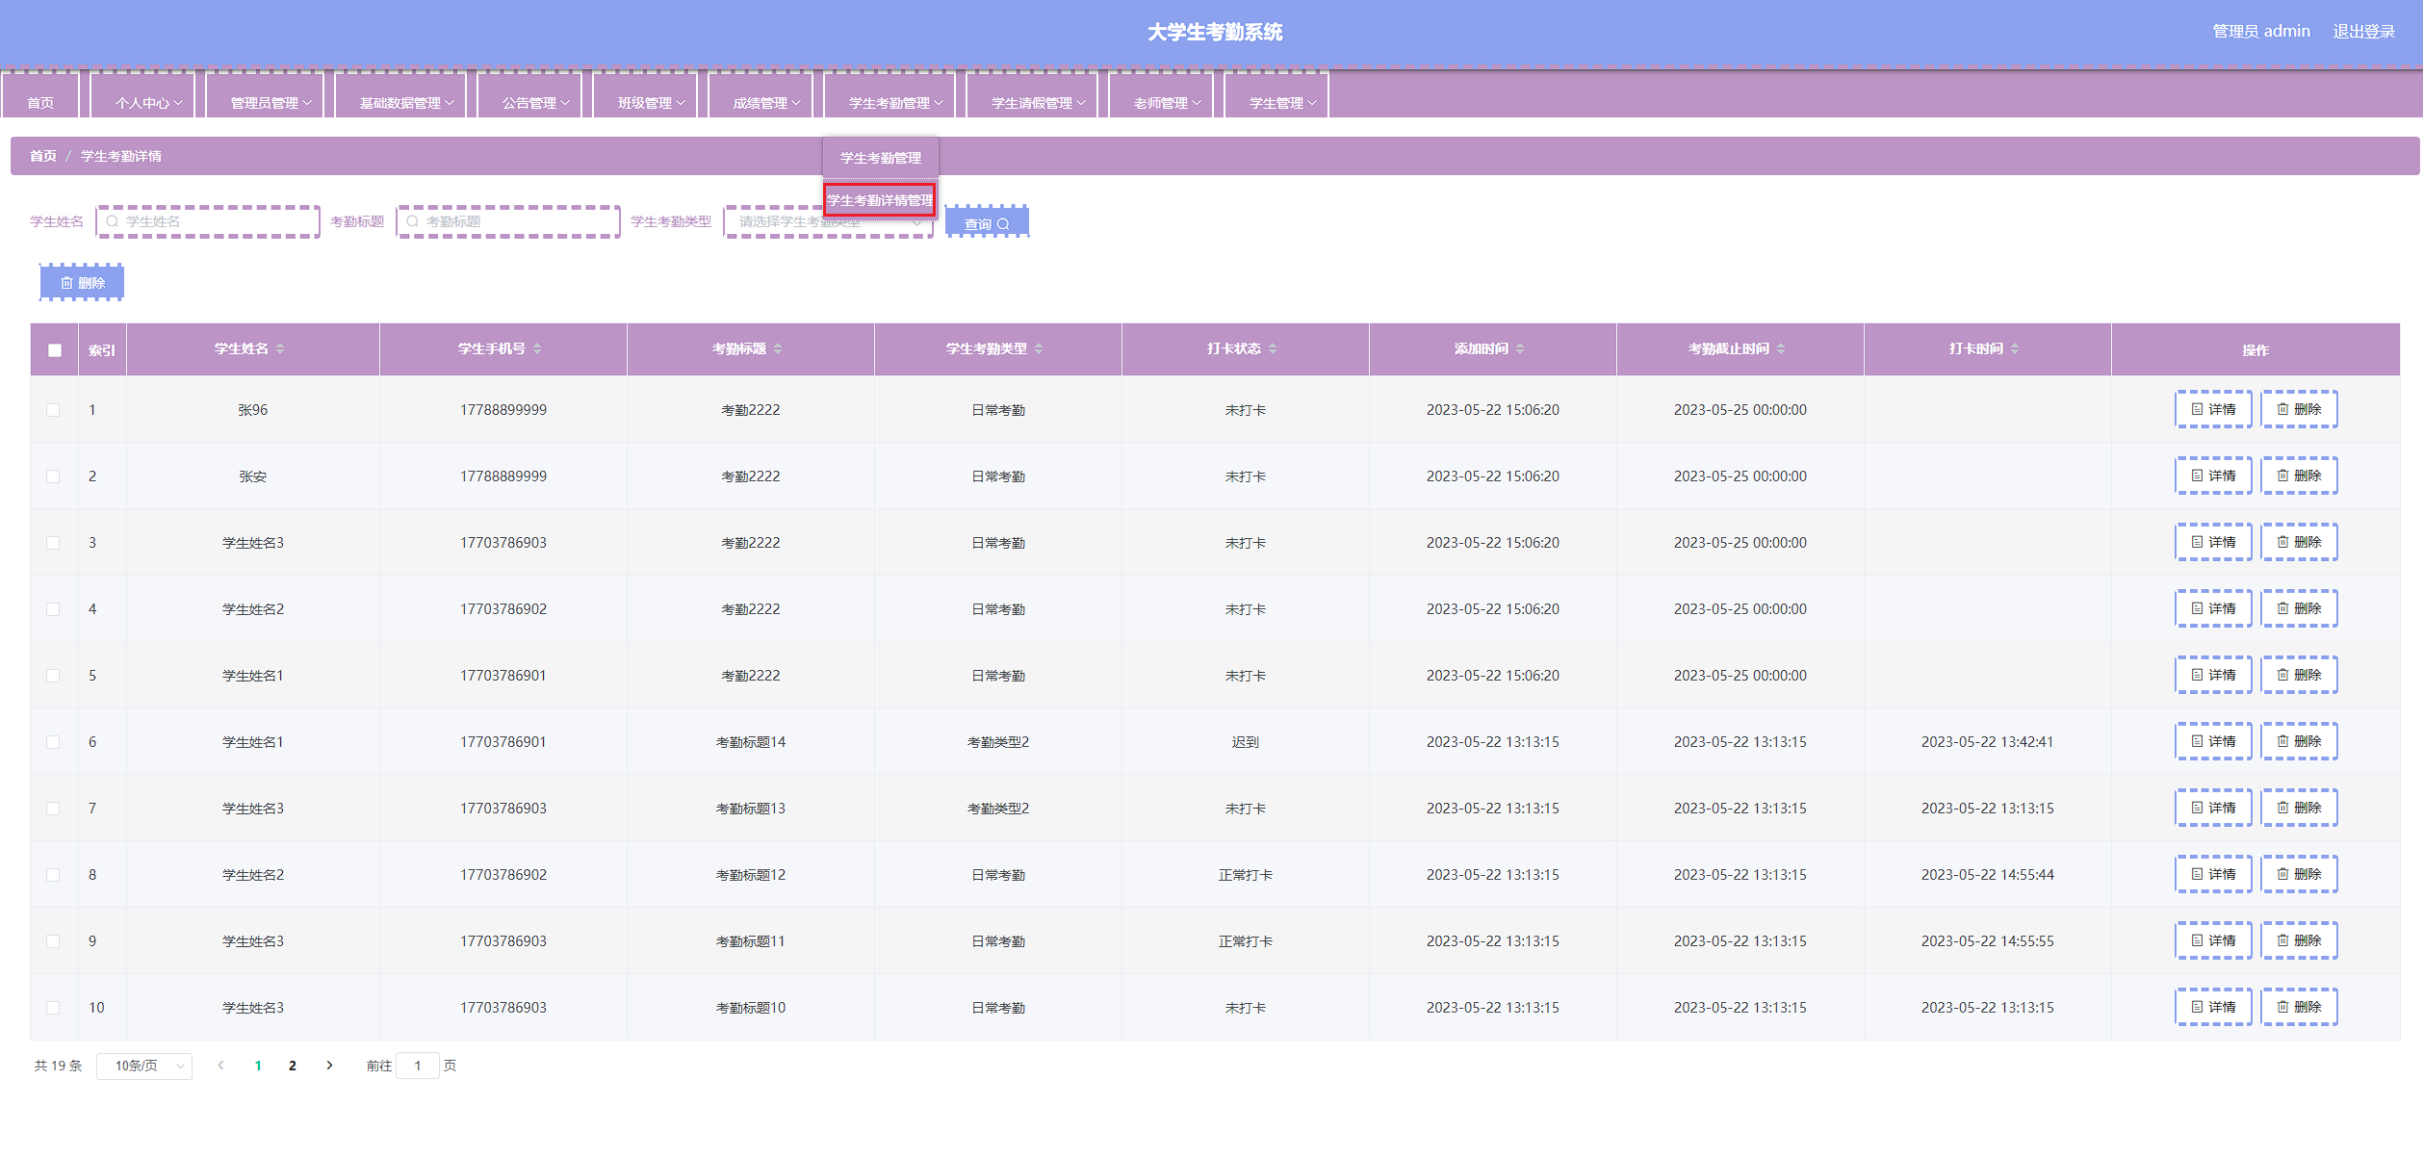Open 详情 for row index 8
Image resolution: width=2423 pixels, height=1157 pixels.
click(x=2213, y=874)
